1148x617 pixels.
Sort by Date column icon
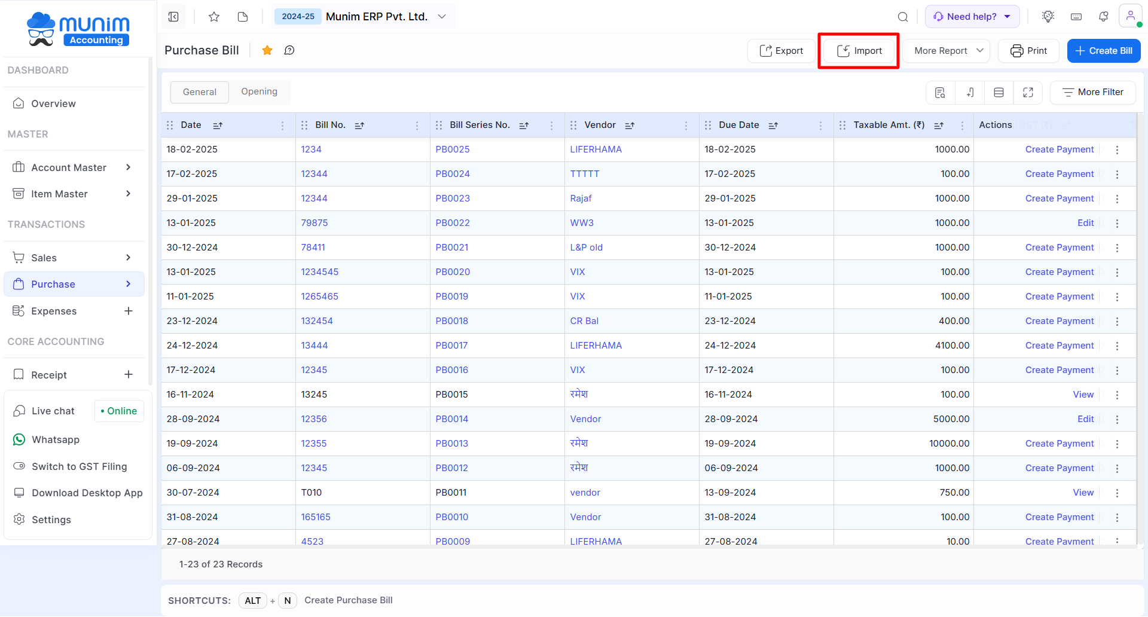pos(218,126)
